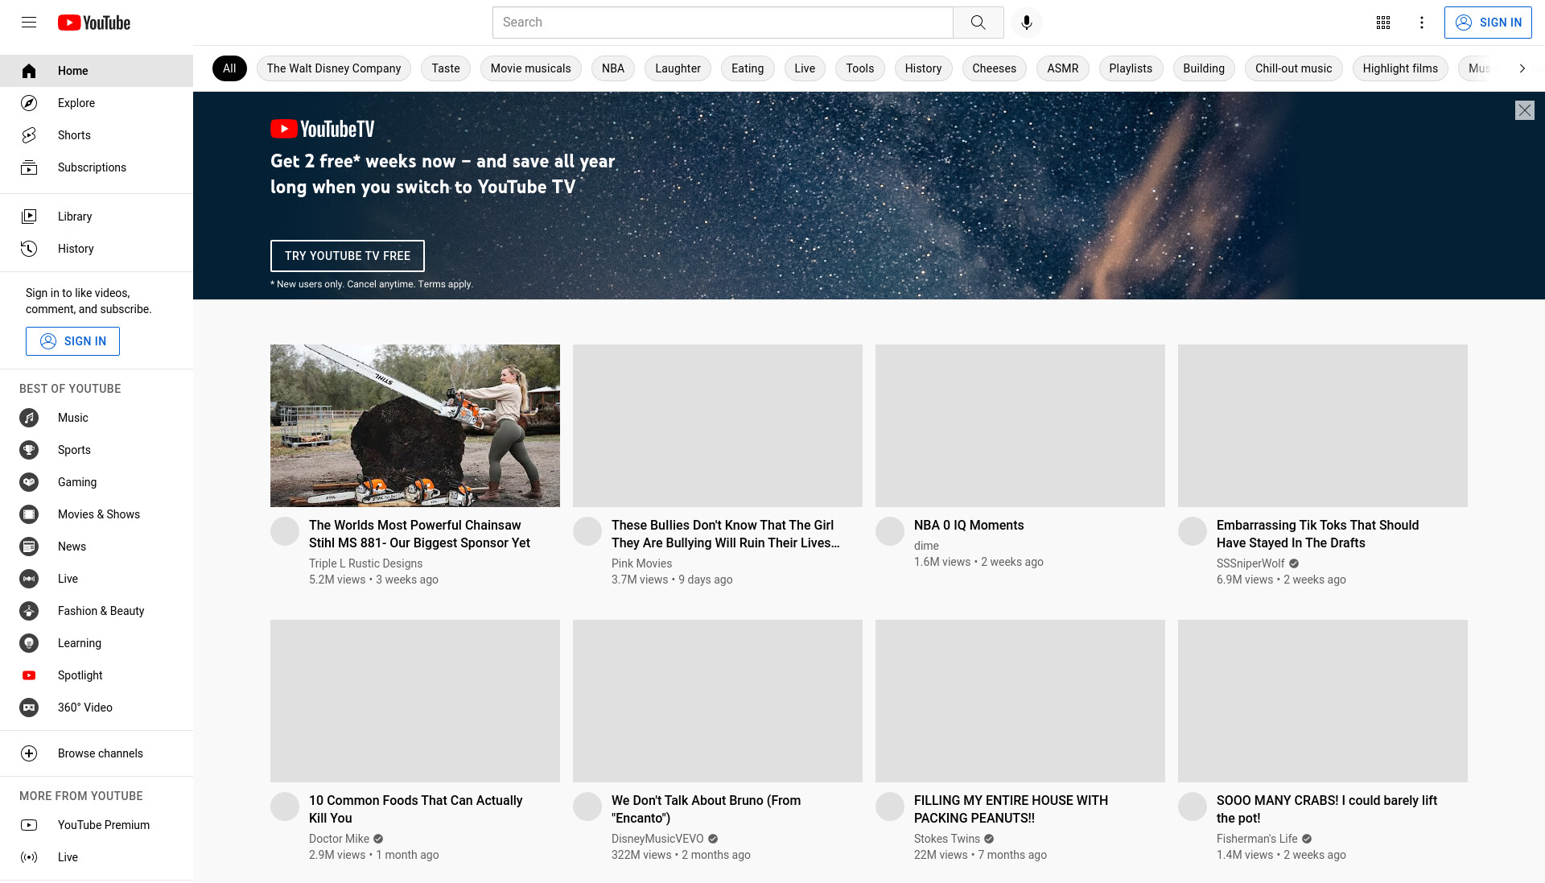Click the YouTube TV logo in banner
Screen dimensions: 1545x883
tap(322, 129)
